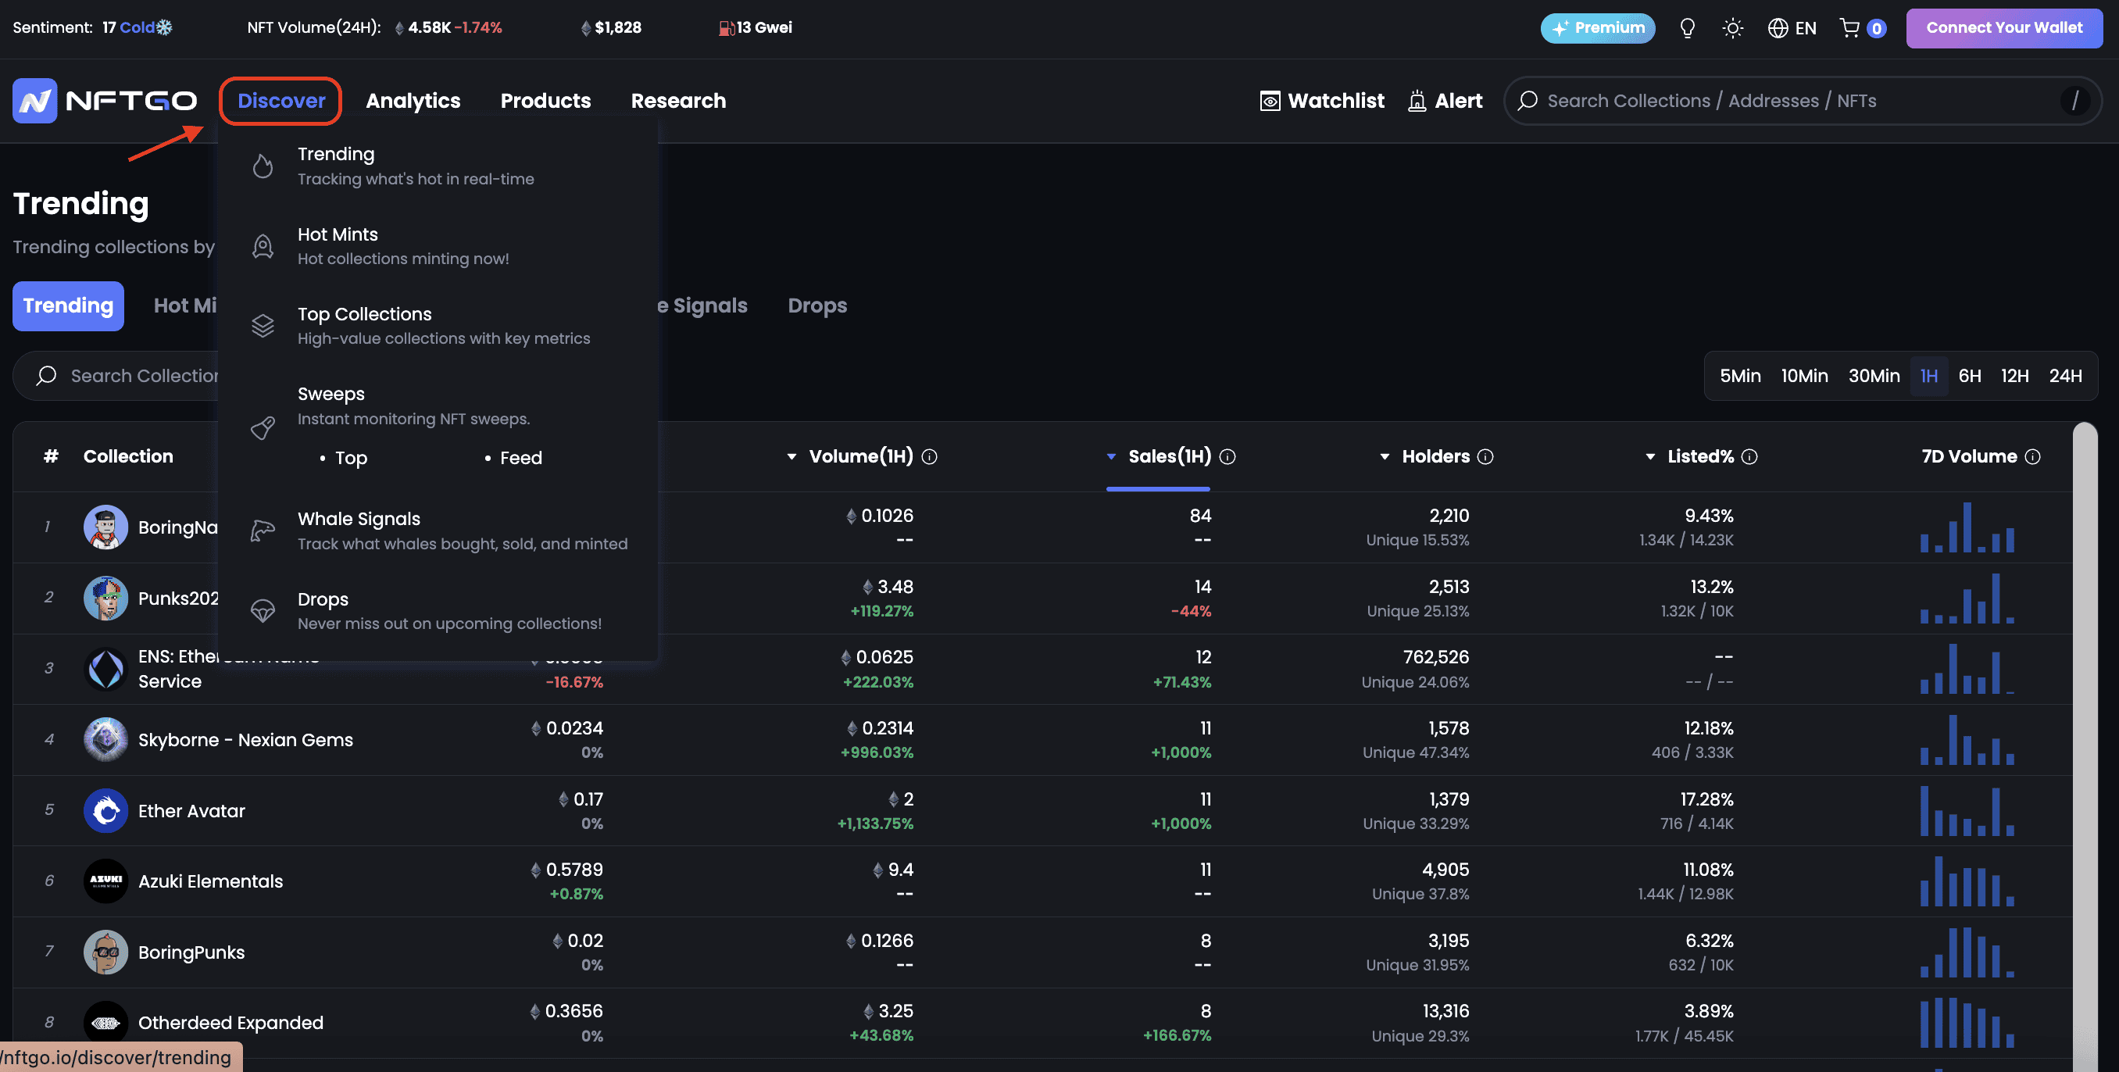Click the 7D Volume info icon
This screenshot has height=1072, width=2119.
click(2032, 456)
